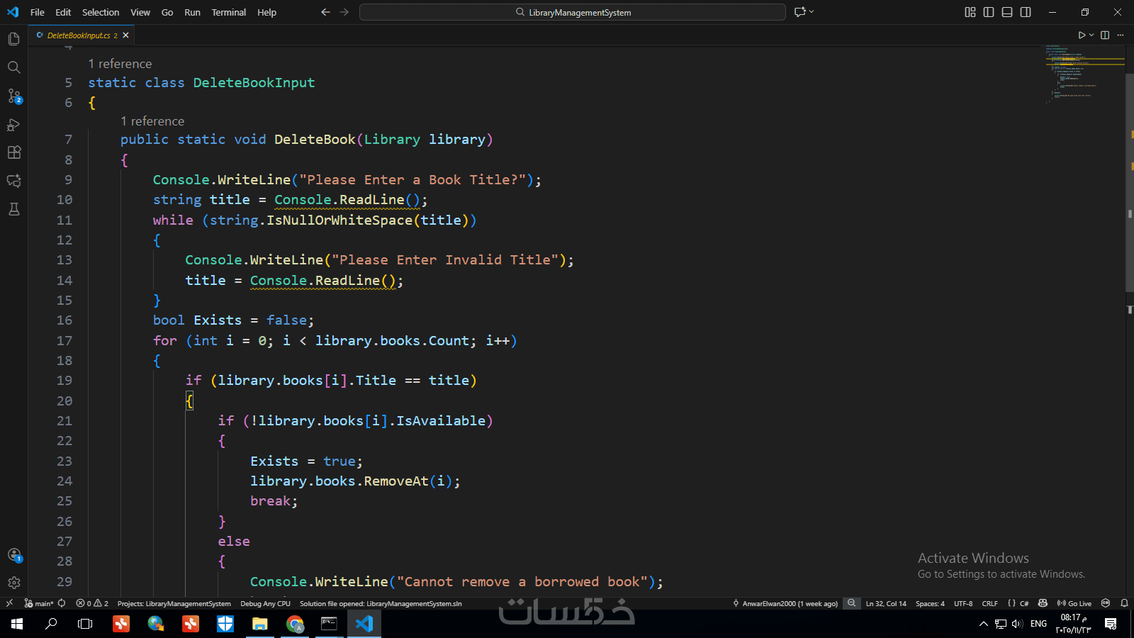1134x638 pixels.
Task: Open the Go menu
Action: click(x=167, y=12)
